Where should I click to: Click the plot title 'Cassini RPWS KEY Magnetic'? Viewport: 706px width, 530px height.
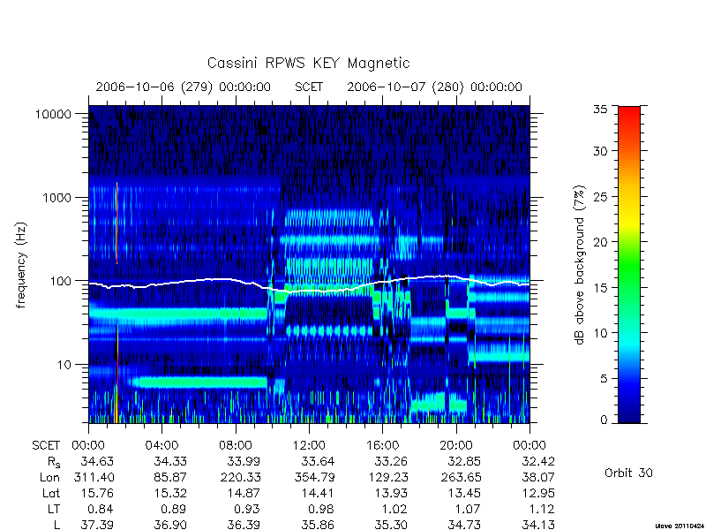click(308, 63)
